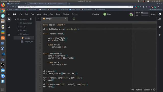Collapse the sqllight folder
Viewport: 163px width, 92px height.
tap(18, 34)
